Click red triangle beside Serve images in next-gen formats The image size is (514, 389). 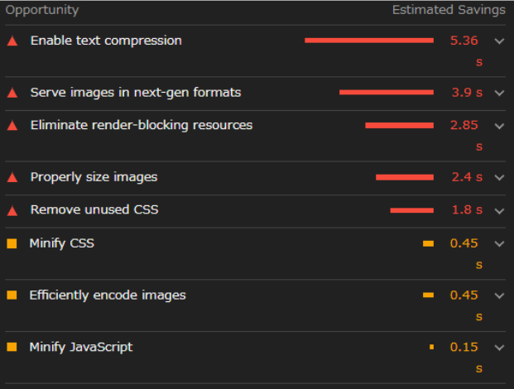coord(12,93)
